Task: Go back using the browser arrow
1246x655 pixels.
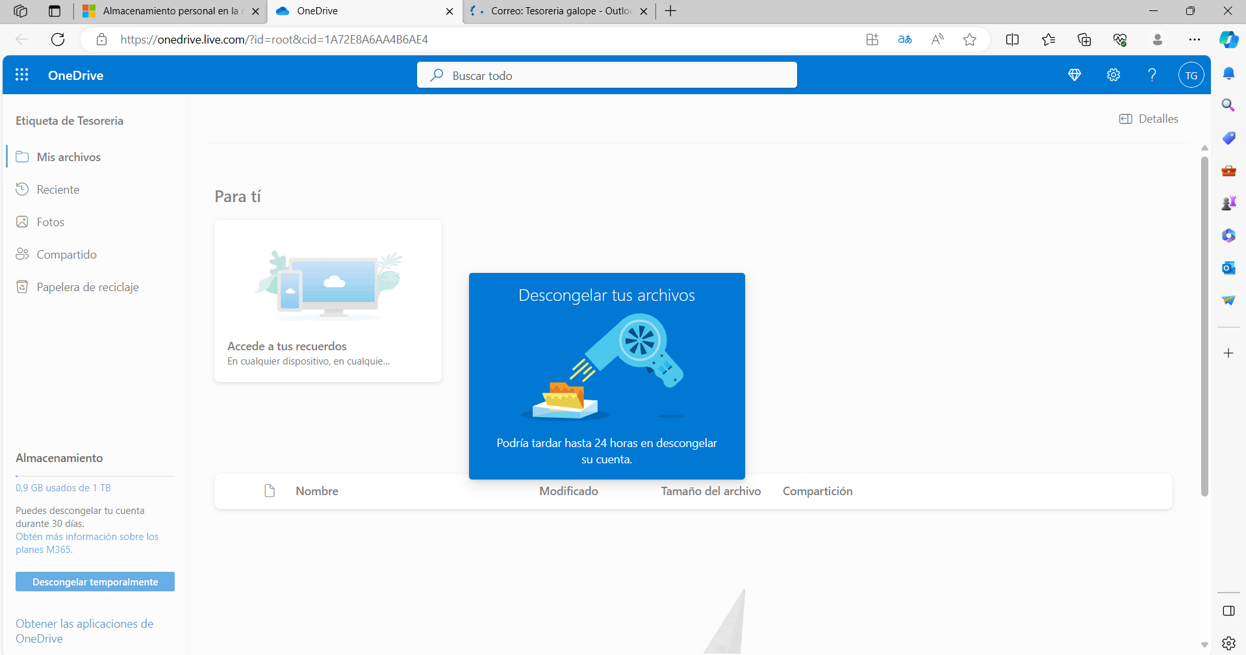Action: (x=22, y=40)
